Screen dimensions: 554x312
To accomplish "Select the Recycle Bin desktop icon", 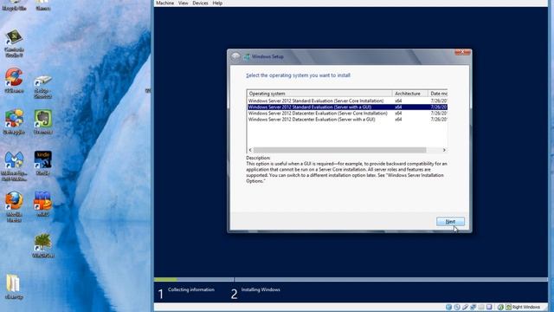I will coord(14,5).
